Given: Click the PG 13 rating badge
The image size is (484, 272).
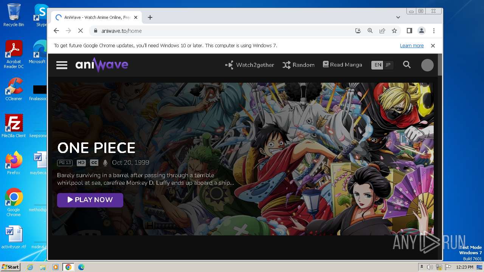Looking at the screenshot, I should point(65,163).
